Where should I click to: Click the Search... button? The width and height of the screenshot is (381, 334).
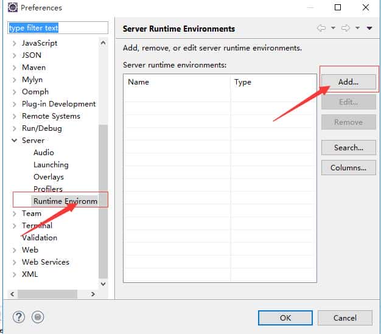pos(349,147)
